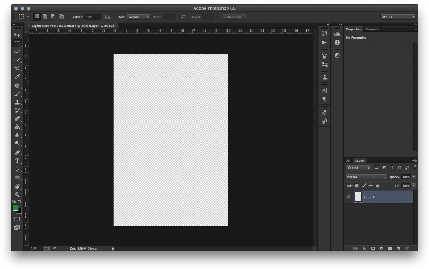
Task: Click the Create new layer icon
Action: (x=398, y=248)
